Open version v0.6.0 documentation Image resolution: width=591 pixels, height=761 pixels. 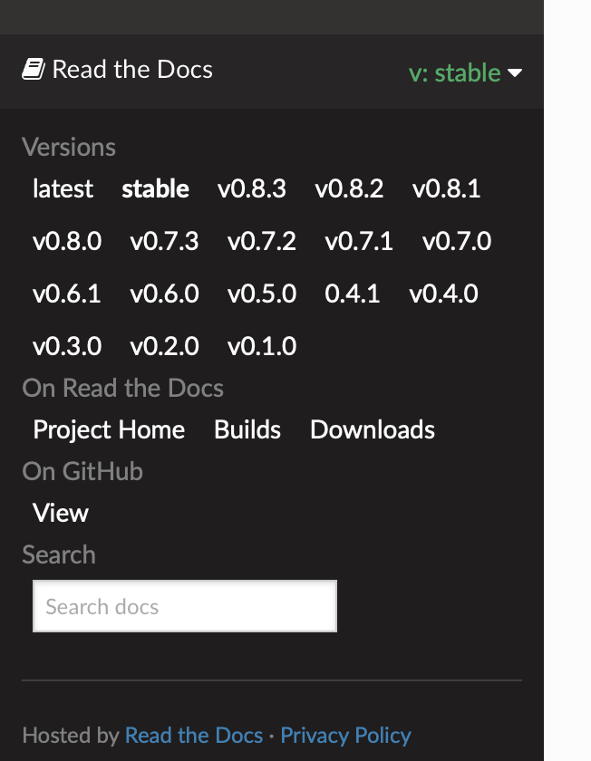(168, 294)
